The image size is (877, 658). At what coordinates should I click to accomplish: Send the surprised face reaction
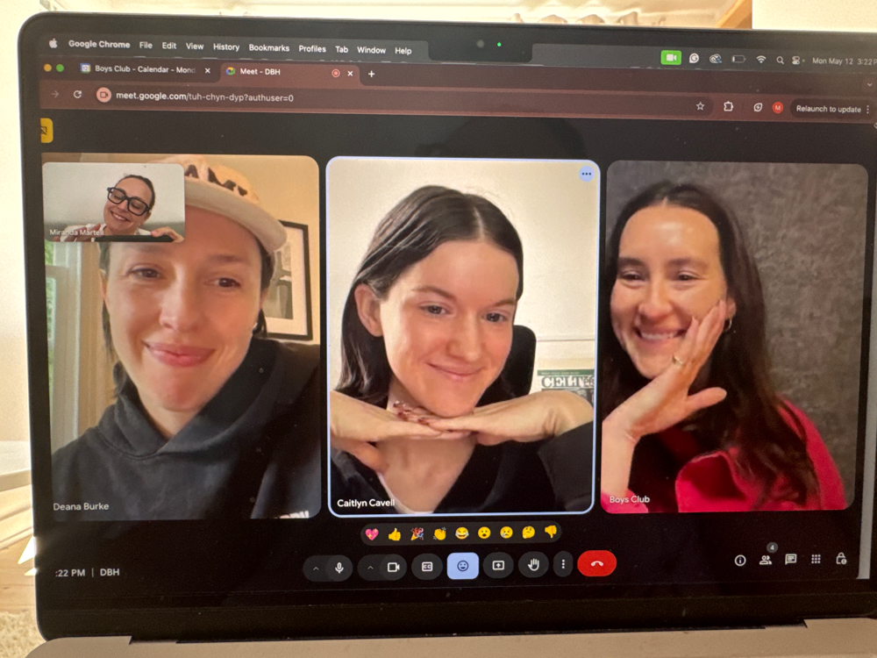[x=484, y=533]
